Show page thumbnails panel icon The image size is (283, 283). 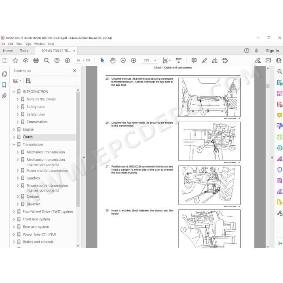[4, 74]
